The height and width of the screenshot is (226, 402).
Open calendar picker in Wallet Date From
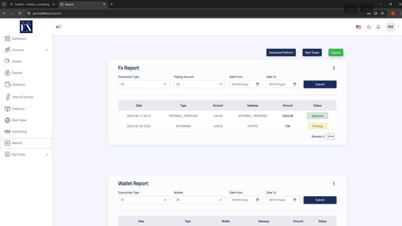pos(258,200)
